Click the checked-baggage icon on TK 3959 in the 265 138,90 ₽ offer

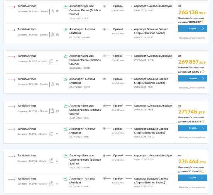tap(52, 11)
